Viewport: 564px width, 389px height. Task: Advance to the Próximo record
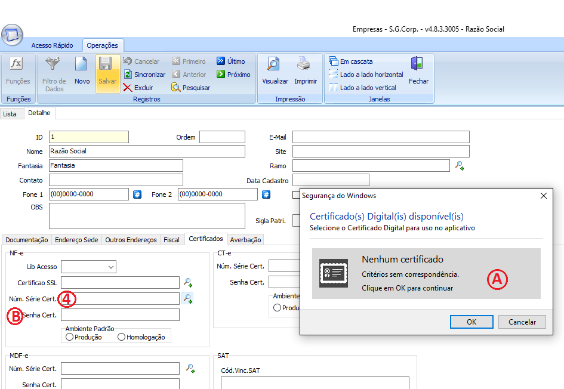tap(233, 75)
